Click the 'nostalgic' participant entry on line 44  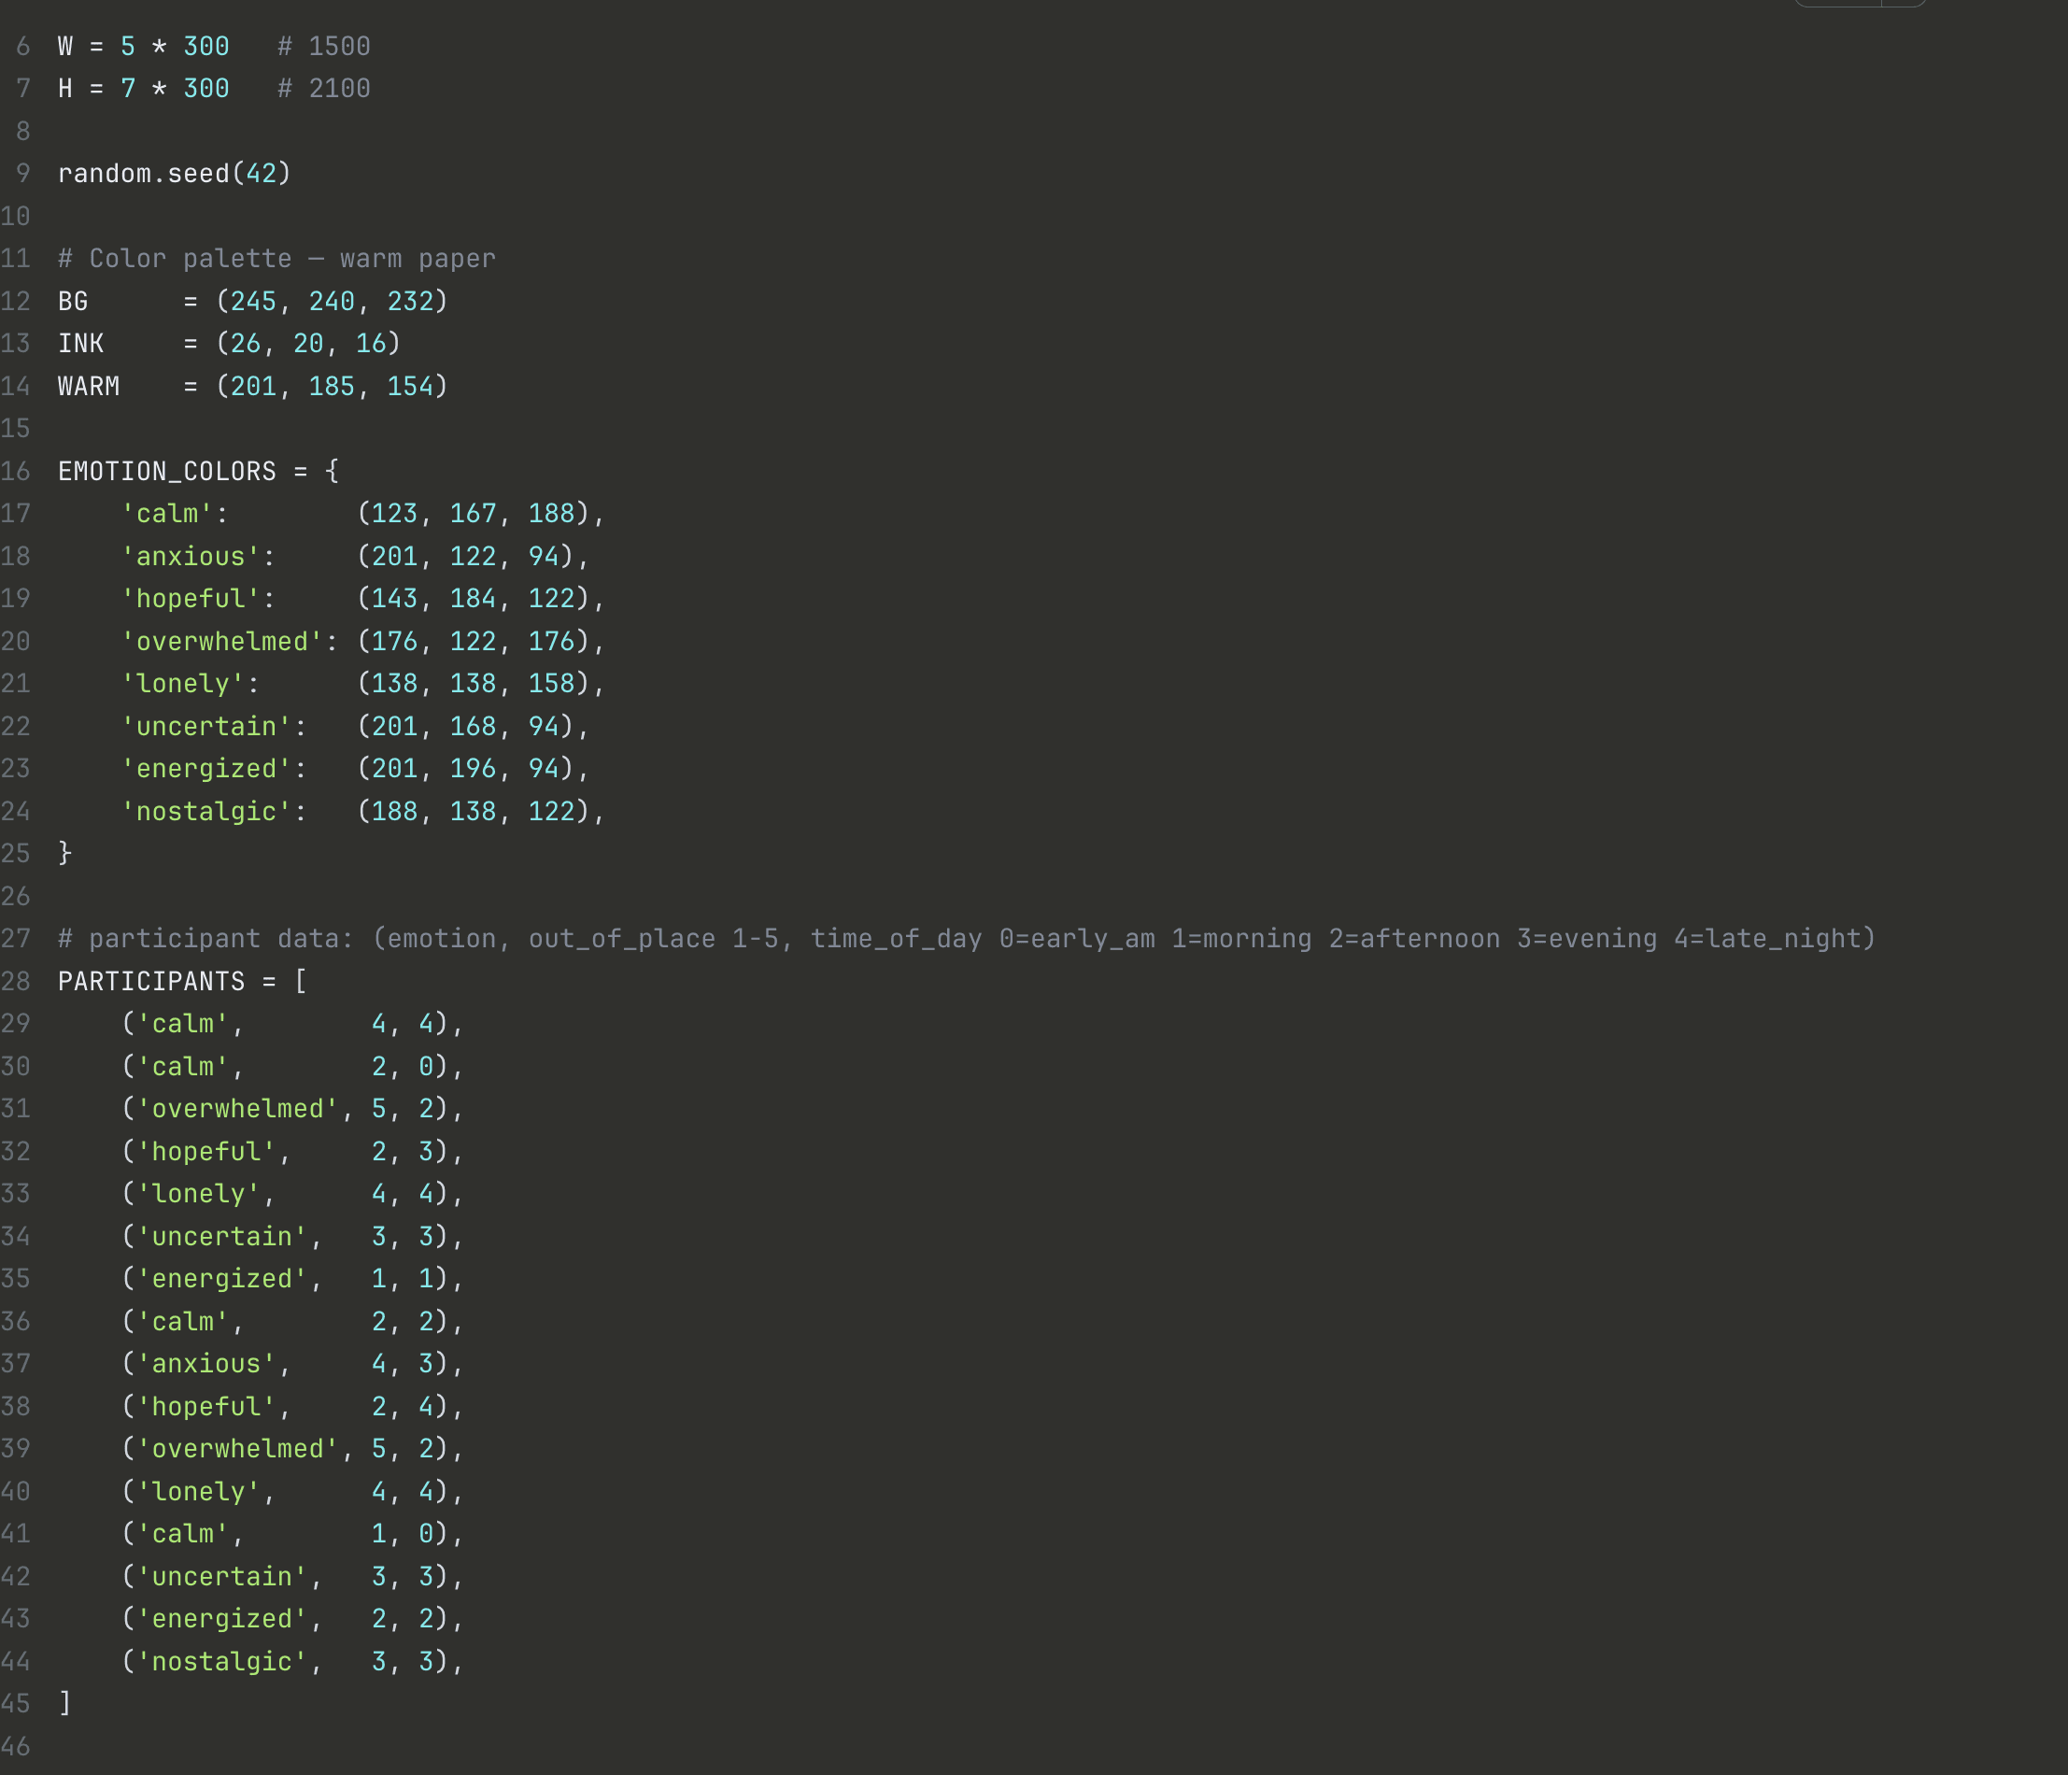click(221, 1661)
